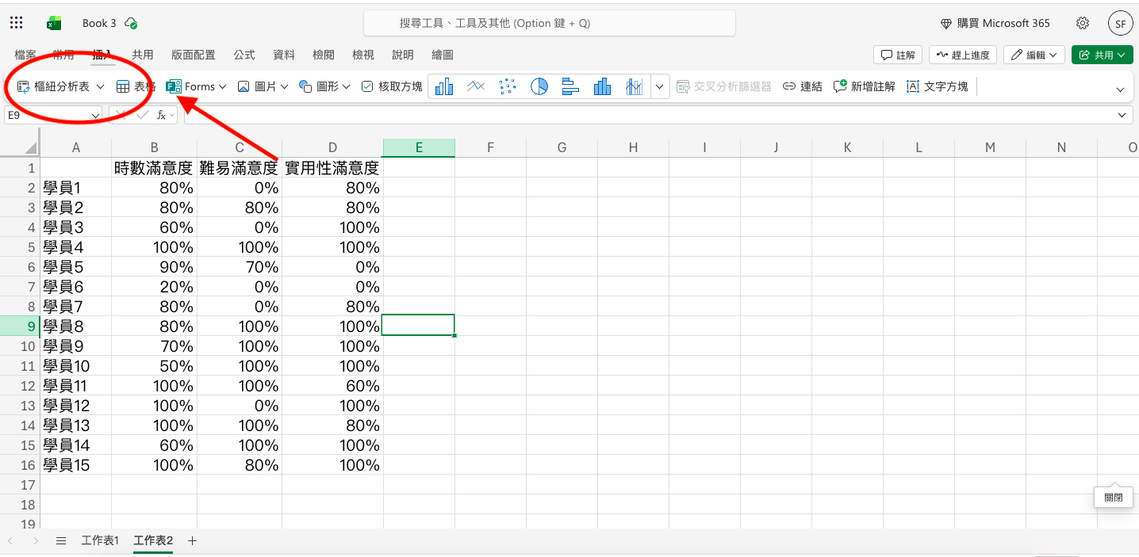Open the 工作表1 sheet tab

pyautogui.click(x=101, y=540)
